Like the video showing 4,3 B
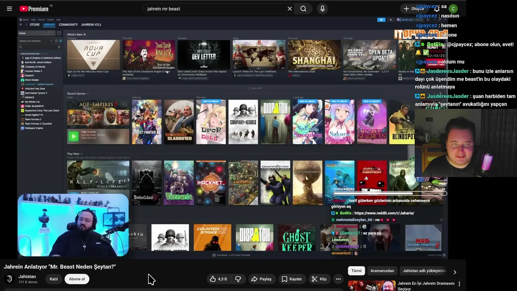 coord(218,279)
